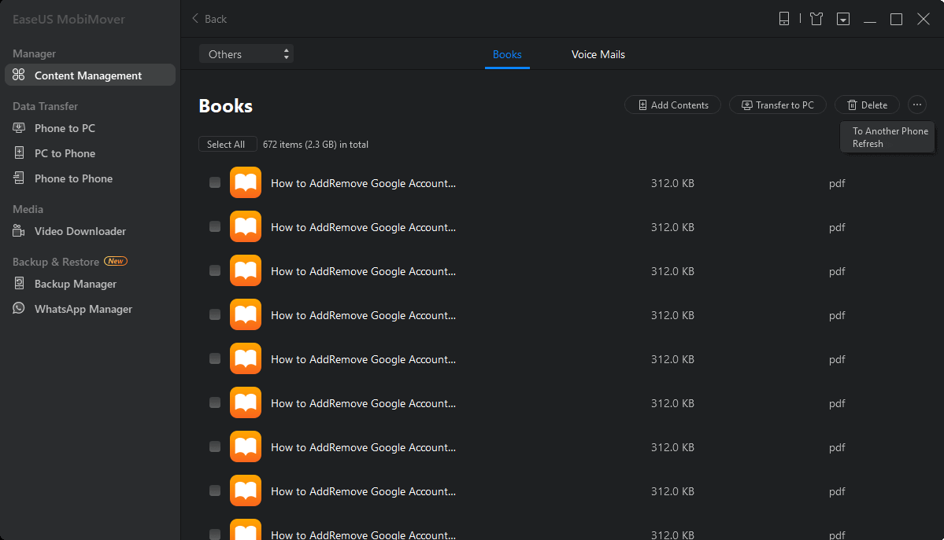Viewport: 944px width, 540px height.
Task: Click the Backup Manager sidebar icon
Action: [x=19, y=284]
